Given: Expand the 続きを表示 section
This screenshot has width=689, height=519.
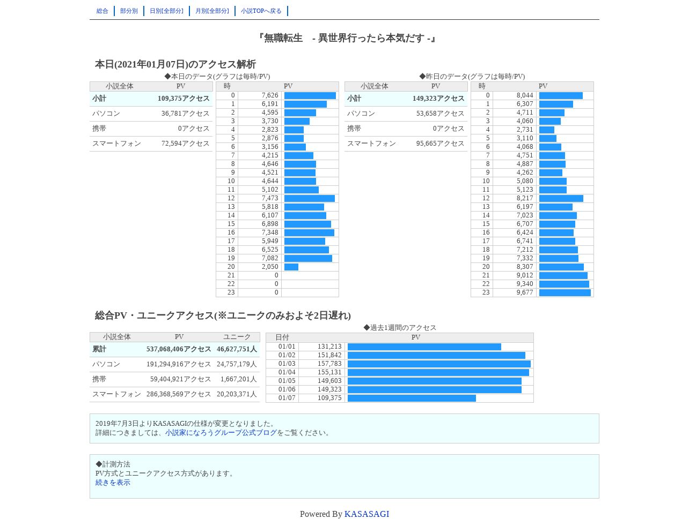Looking at the screenshot, I should pyautogui.click(x=113, y=483).
